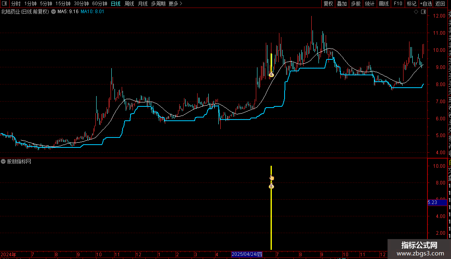Click yellow signal candle on main chart
Image resolution: width=451 pixels, height=259 pixels.
271,62
